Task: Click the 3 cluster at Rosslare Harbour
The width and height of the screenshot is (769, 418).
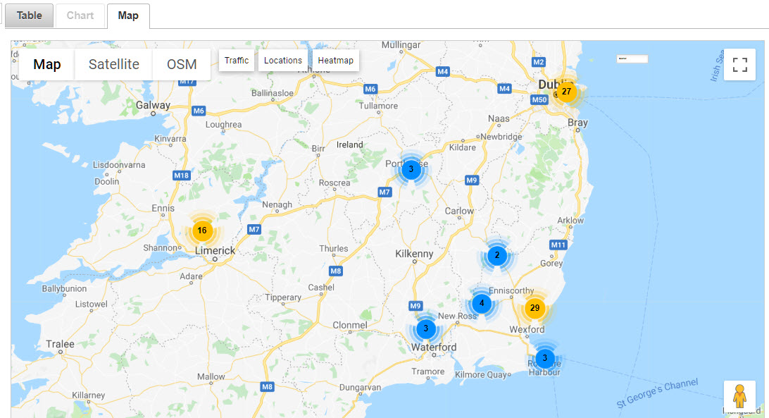Action: 545,359
